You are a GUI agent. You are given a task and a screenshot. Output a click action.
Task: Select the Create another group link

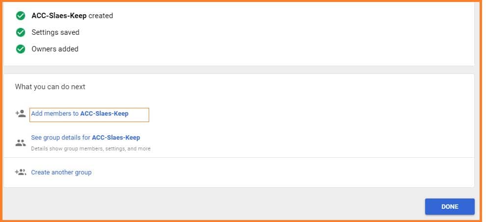coord(61,173)
